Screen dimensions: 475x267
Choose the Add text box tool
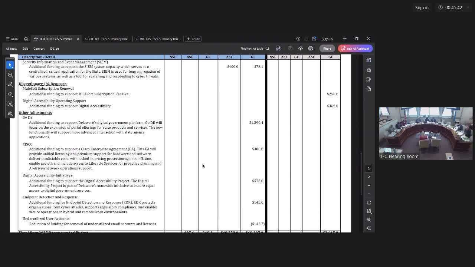tap(10, 103)
